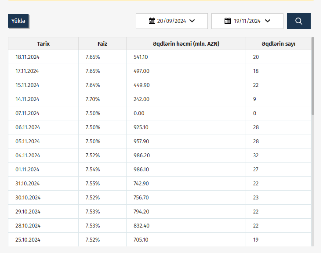Select the 7.64% rate cell
323x253 pixels.
93,85
